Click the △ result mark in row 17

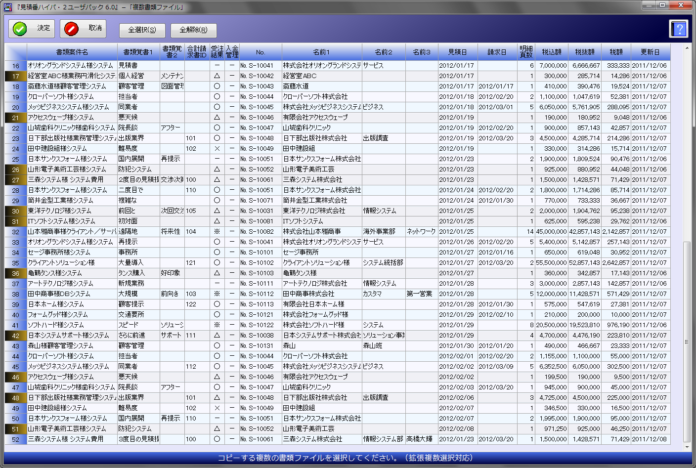pos(217,76)
